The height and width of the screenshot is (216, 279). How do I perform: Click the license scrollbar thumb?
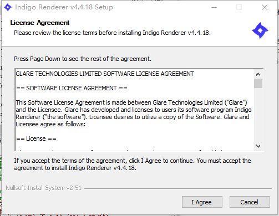click(258, 83)
